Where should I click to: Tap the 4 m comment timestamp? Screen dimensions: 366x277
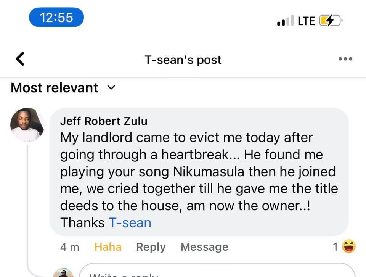pyautogui.click(x=70, y=247)
